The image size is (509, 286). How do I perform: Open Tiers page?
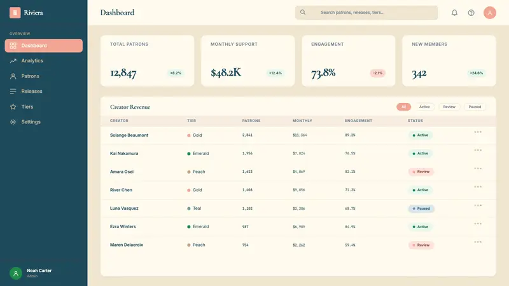point(43,107)
